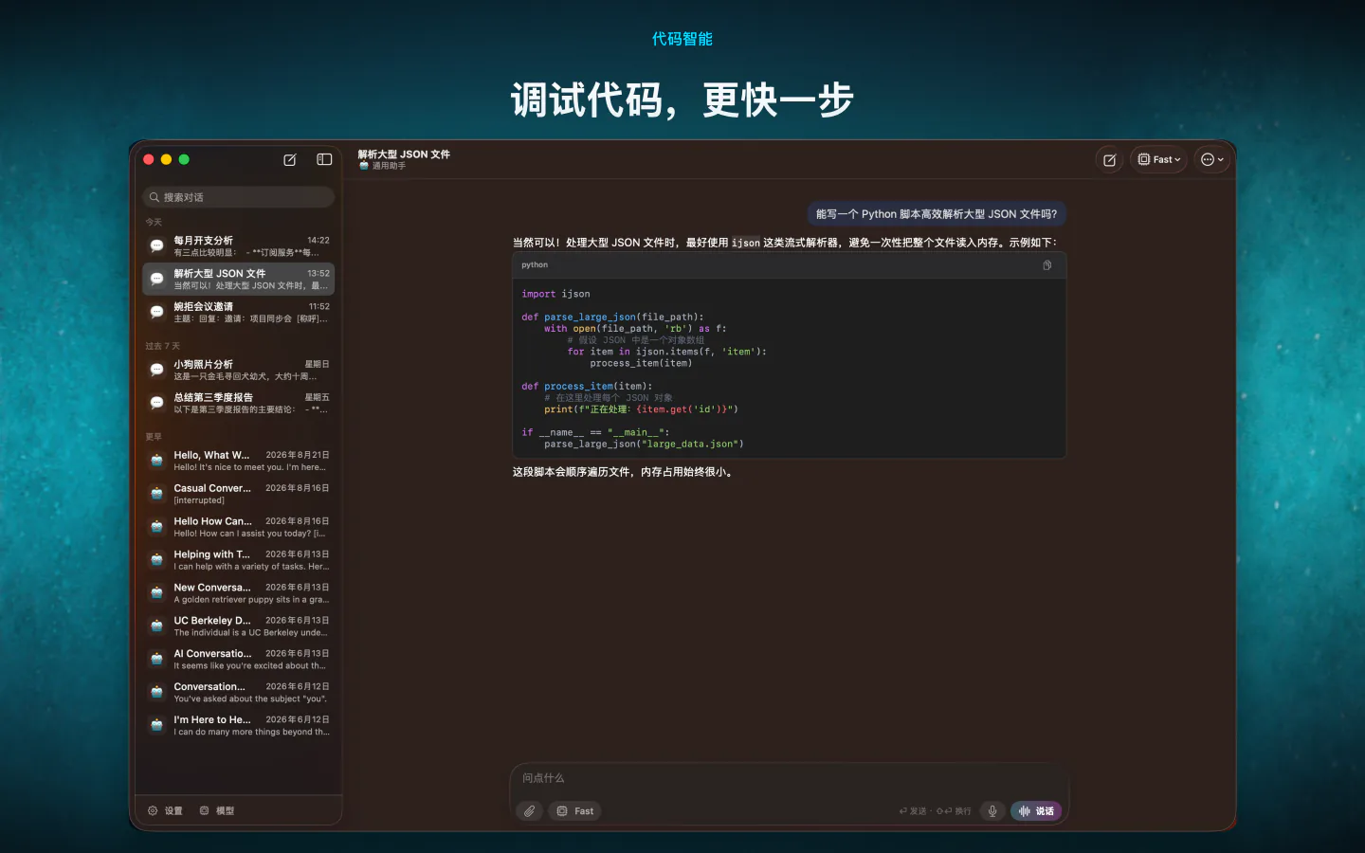This screenshot has width=1365, height=853.
Task: Click the new chat compose icon in sidebar
Action: (x=290, y=160)
